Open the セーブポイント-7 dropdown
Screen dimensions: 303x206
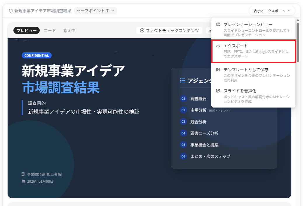tap(95, 11)
